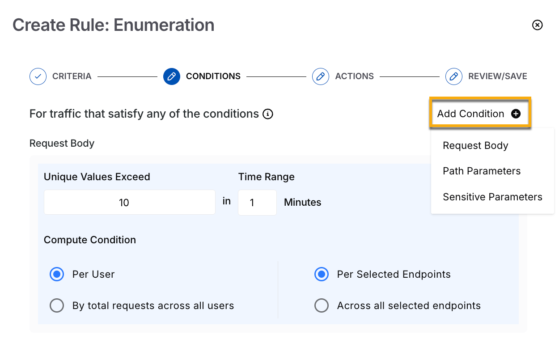This screenshot has height=339, width=559.
Task: Close the Create Rule dialog
Action: click(x=537, y=25)
